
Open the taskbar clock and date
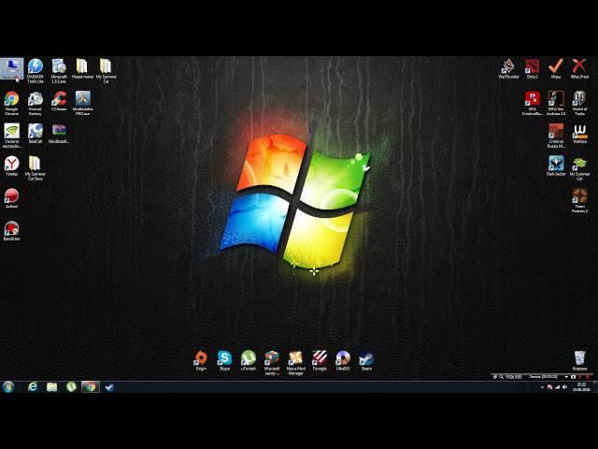(x=581, y=387)
